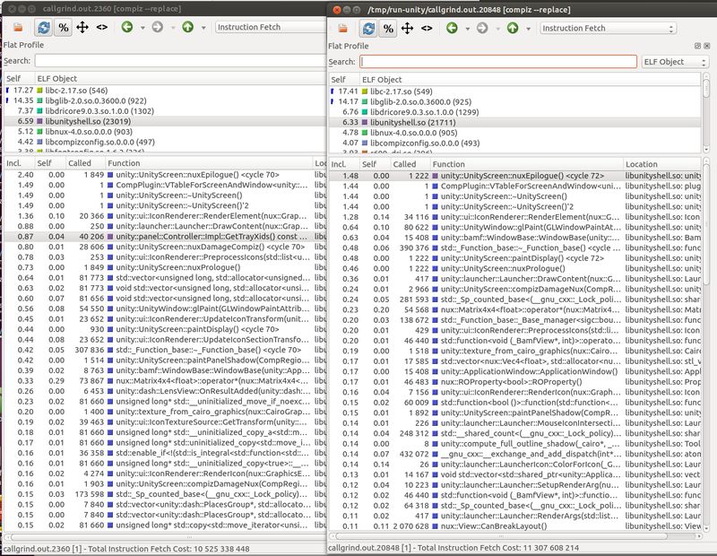
Task: Sort by ELF Object header in right window
Action: 530,79
